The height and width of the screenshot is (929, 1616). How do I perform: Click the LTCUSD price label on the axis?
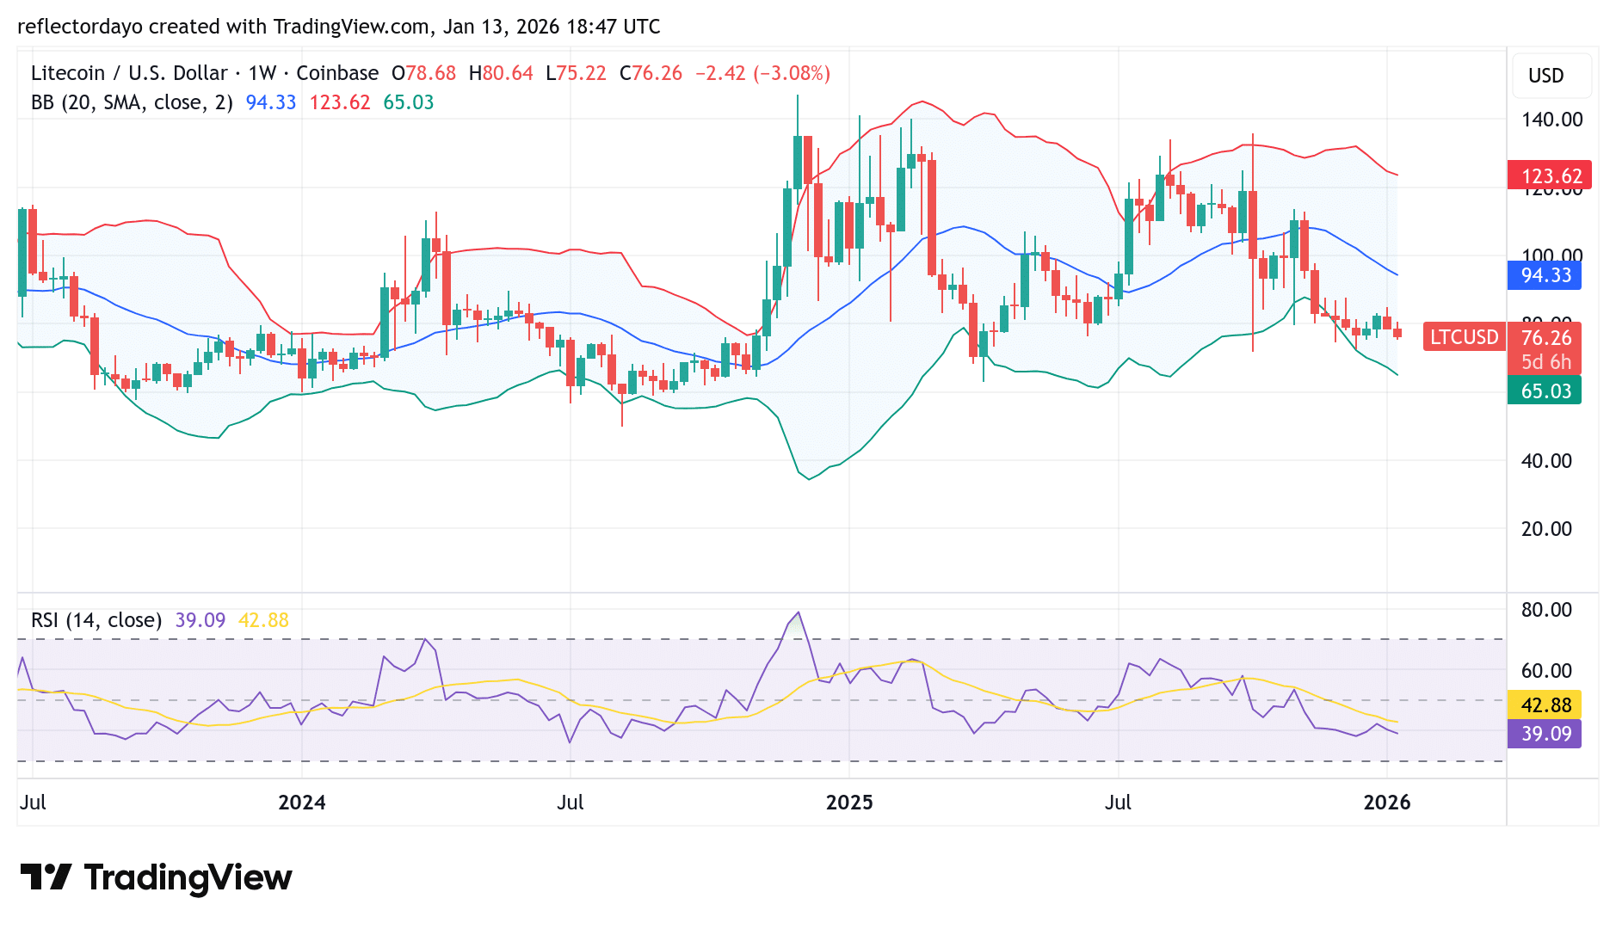1463,337
